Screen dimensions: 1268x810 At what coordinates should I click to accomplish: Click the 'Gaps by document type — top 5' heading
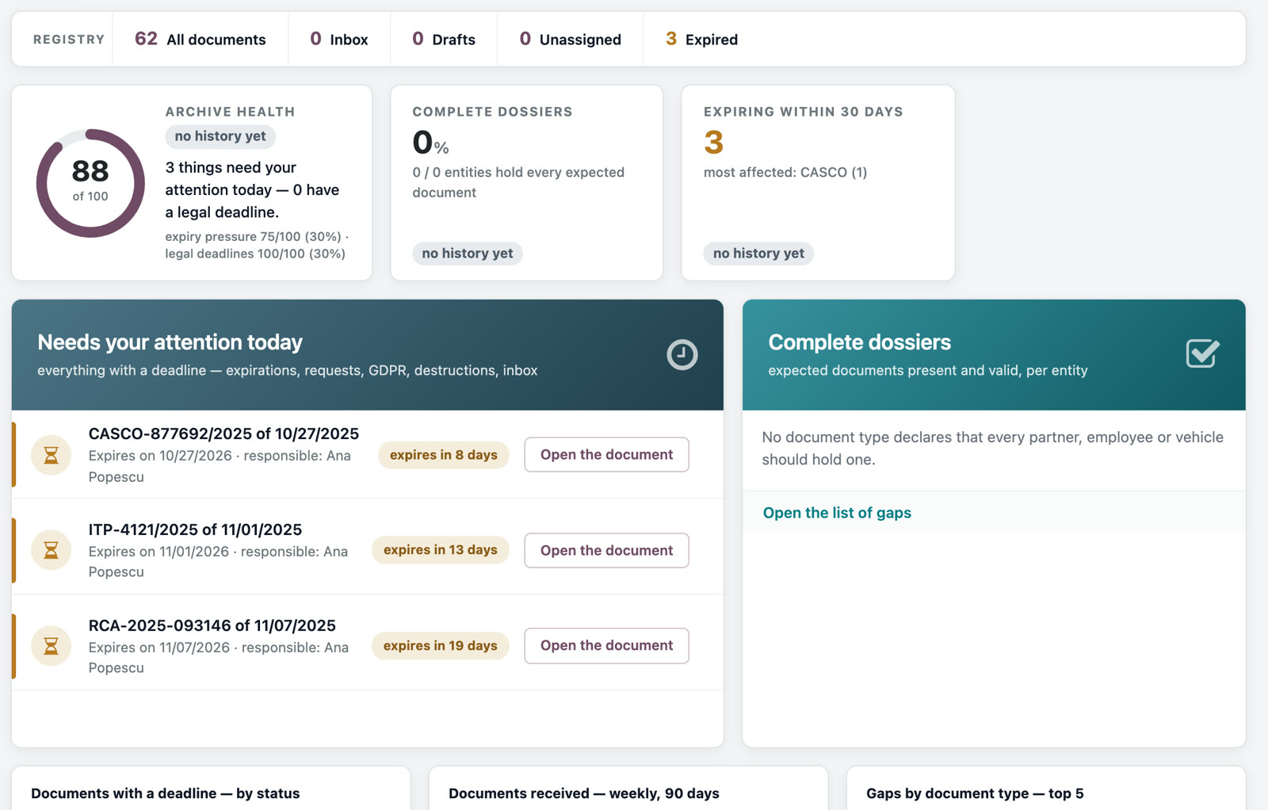point(975,793)
